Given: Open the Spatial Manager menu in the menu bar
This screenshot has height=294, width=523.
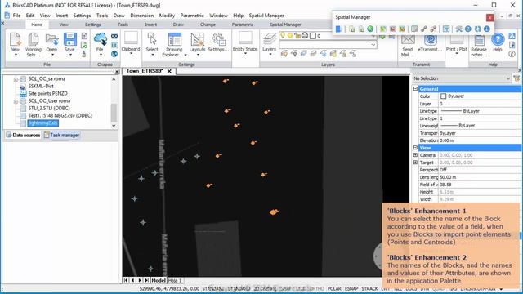Looking at the screenshot, I should click(x=266, y=16).
